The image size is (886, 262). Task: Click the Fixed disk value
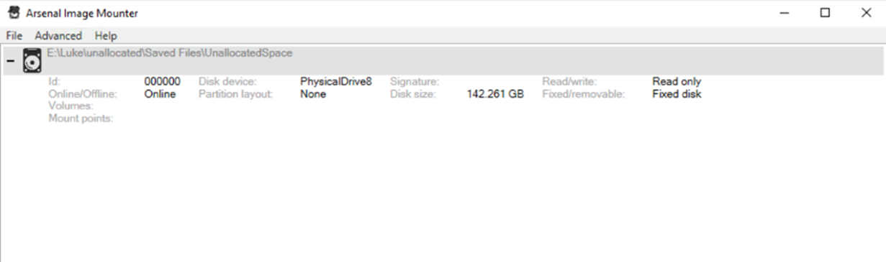[677, 94]
